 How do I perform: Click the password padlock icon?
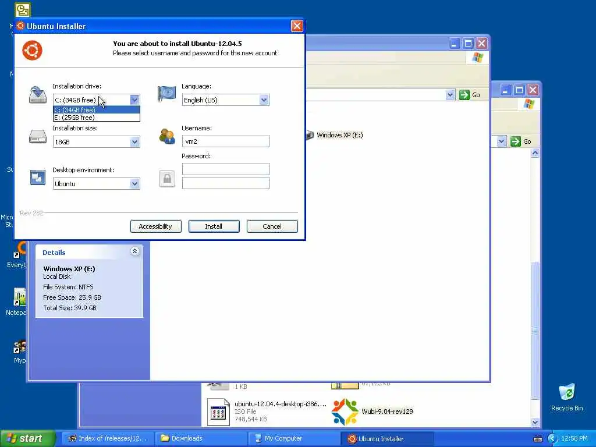(x=167, y=179)
